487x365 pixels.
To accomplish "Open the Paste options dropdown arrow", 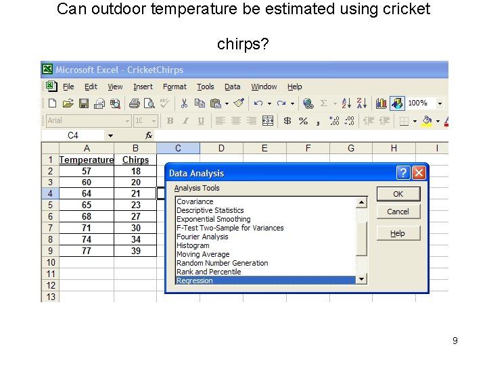I will tap(227, 103).
